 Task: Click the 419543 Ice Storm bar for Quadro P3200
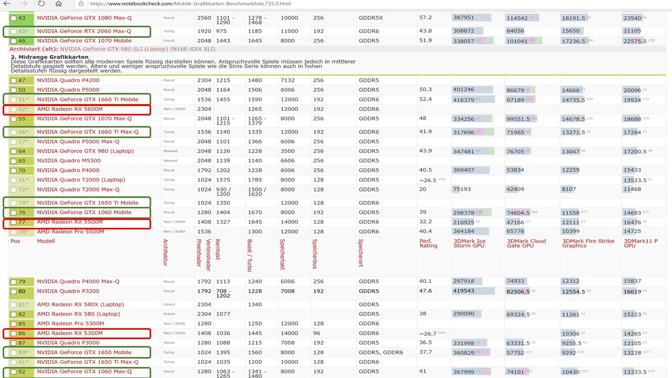[x=474, y=291]
